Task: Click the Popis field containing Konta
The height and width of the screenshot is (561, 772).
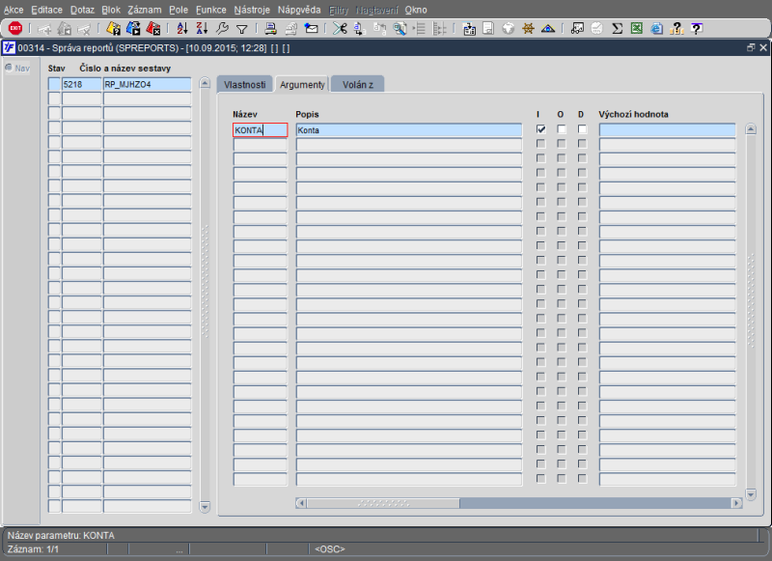Action: click(408, 130)
